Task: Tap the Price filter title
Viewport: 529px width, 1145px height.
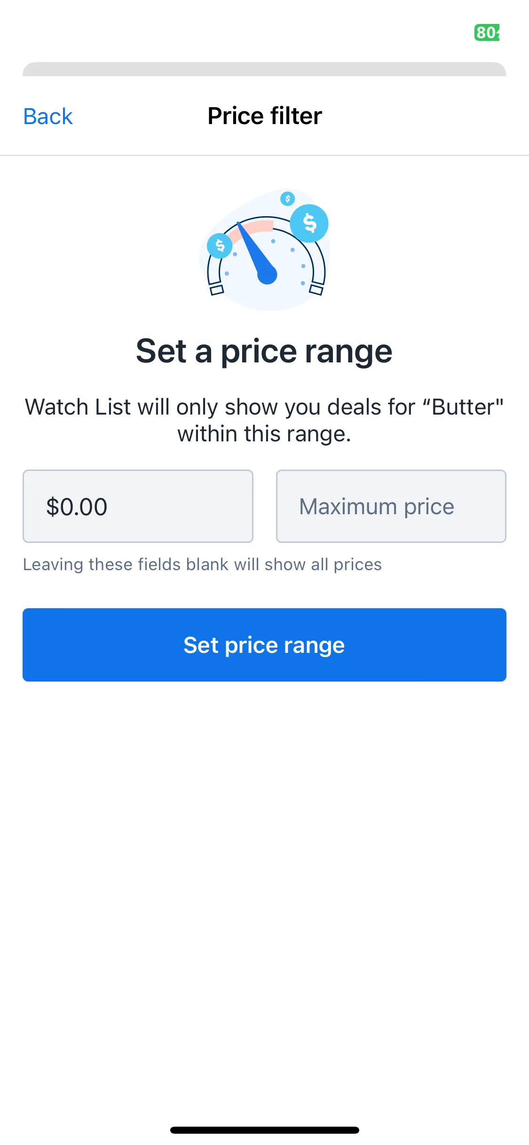Action: pos(265,116)
